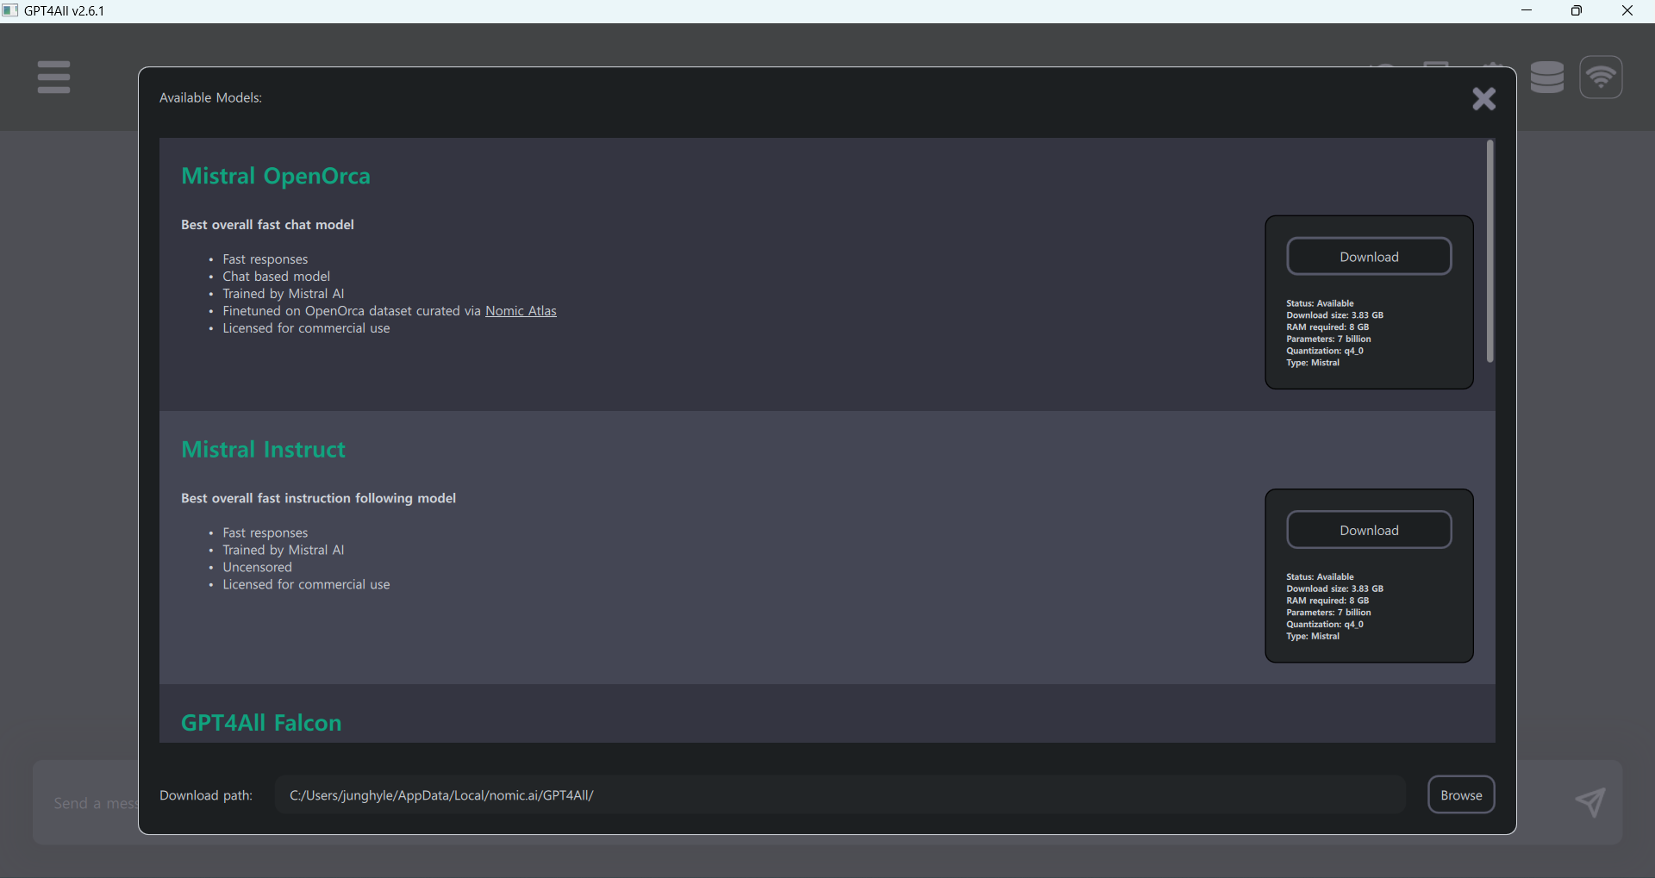Image resolution: width=1655 pixels, height=878 pixels.
Task: Click the 'Chat based model' bullet
Action: pyautogui.click(x=276, y=277)
